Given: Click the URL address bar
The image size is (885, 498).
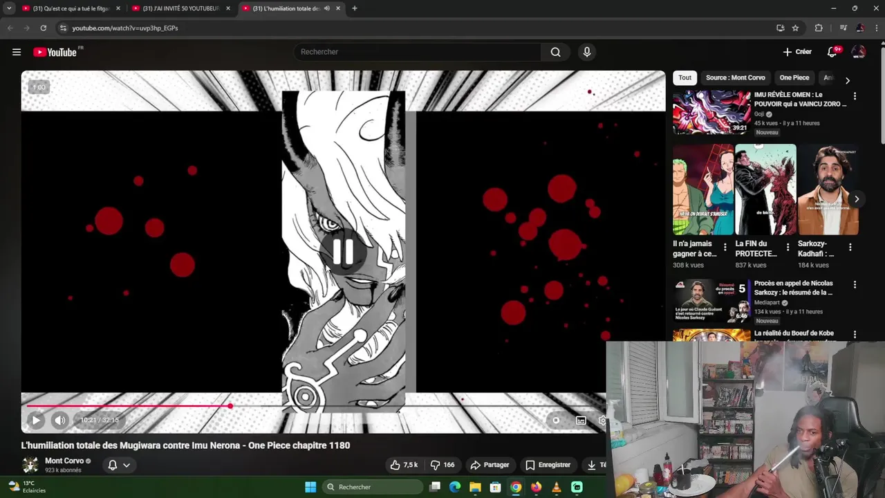Looking at the screenshot, I should [415, 28].
